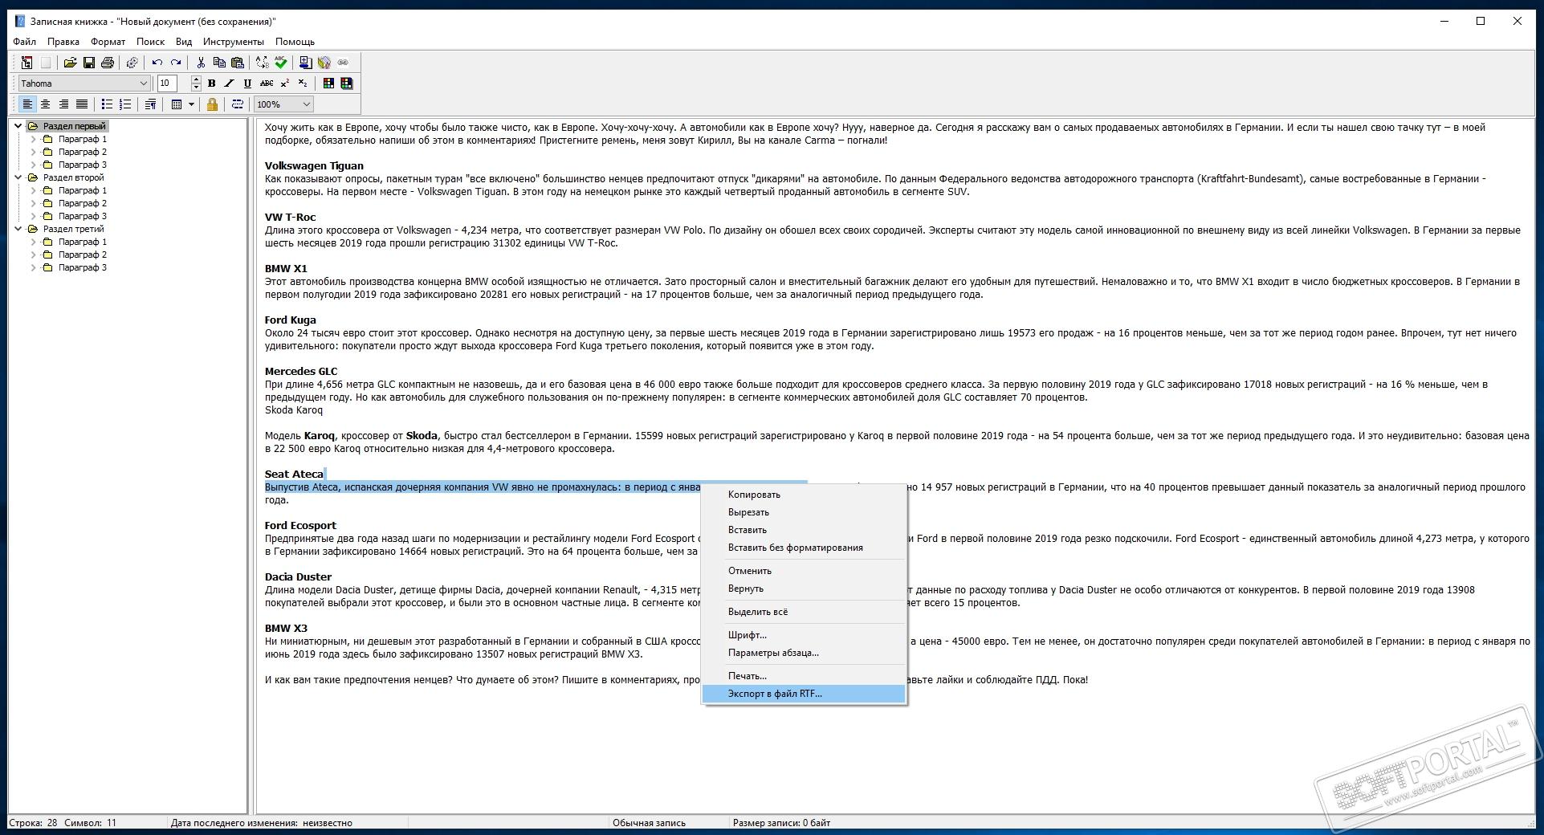The width and height of the screenshot is (1544, 835).
Task: Increase font size with the up stepper
Action: tap(196, 79)
